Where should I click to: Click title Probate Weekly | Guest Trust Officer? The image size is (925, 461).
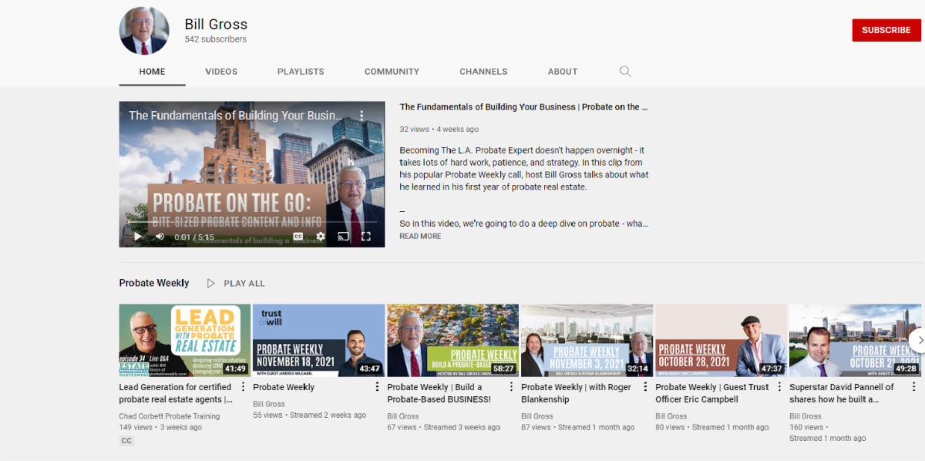click(712, 393)
